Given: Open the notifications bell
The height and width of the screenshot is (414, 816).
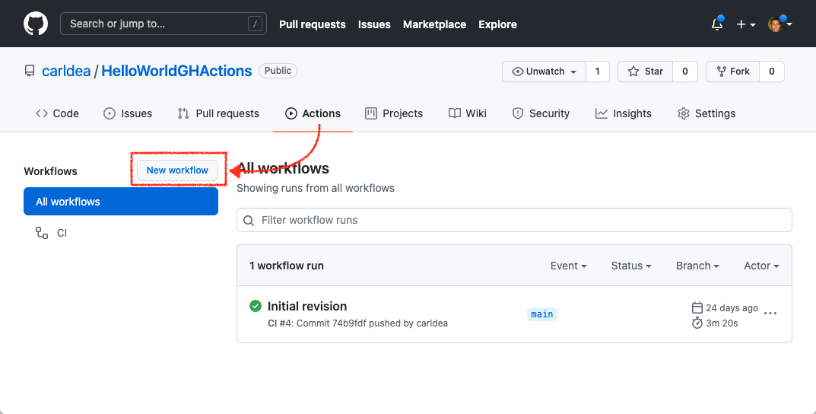Looking at the screenshot, I should 717,24.
